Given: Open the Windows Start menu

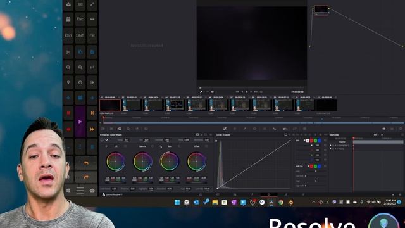Looking at the screenshot, I should pos(177,202).
